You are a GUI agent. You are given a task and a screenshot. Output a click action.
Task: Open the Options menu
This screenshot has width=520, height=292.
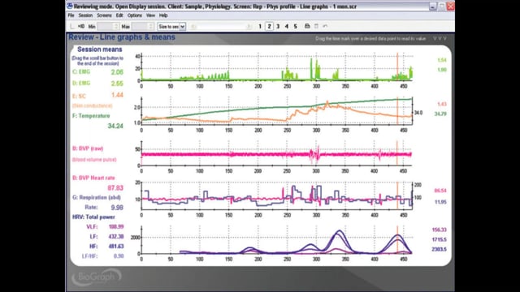click(135, 15)
